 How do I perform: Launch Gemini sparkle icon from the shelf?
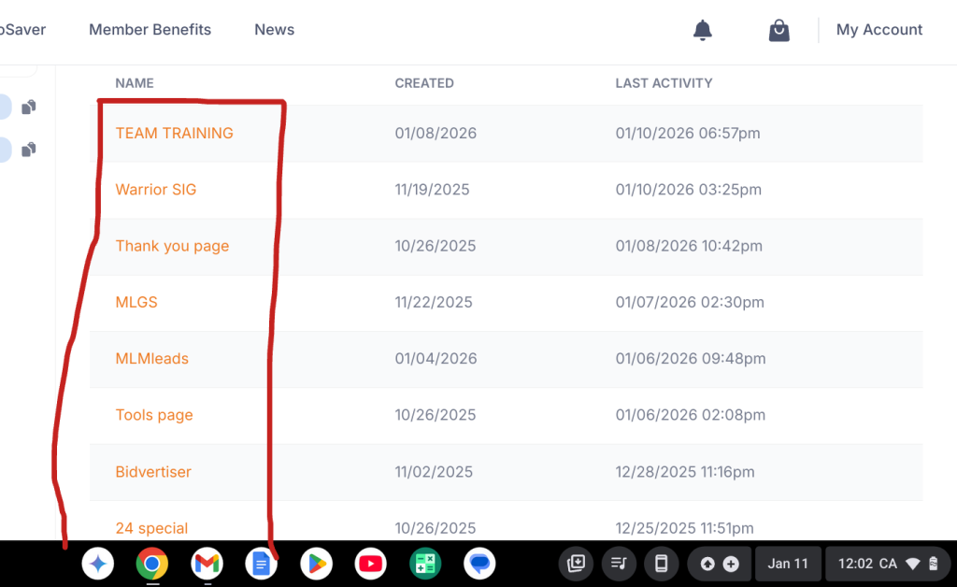(98, 564)
